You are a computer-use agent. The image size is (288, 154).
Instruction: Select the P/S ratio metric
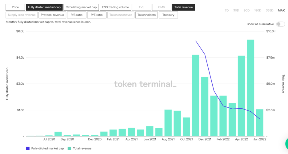77,15
